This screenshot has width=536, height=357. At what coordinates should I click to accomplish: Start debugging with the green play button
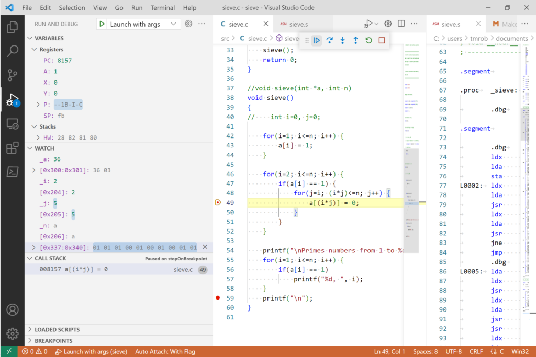pyautogui.click(x=102, y=24)
